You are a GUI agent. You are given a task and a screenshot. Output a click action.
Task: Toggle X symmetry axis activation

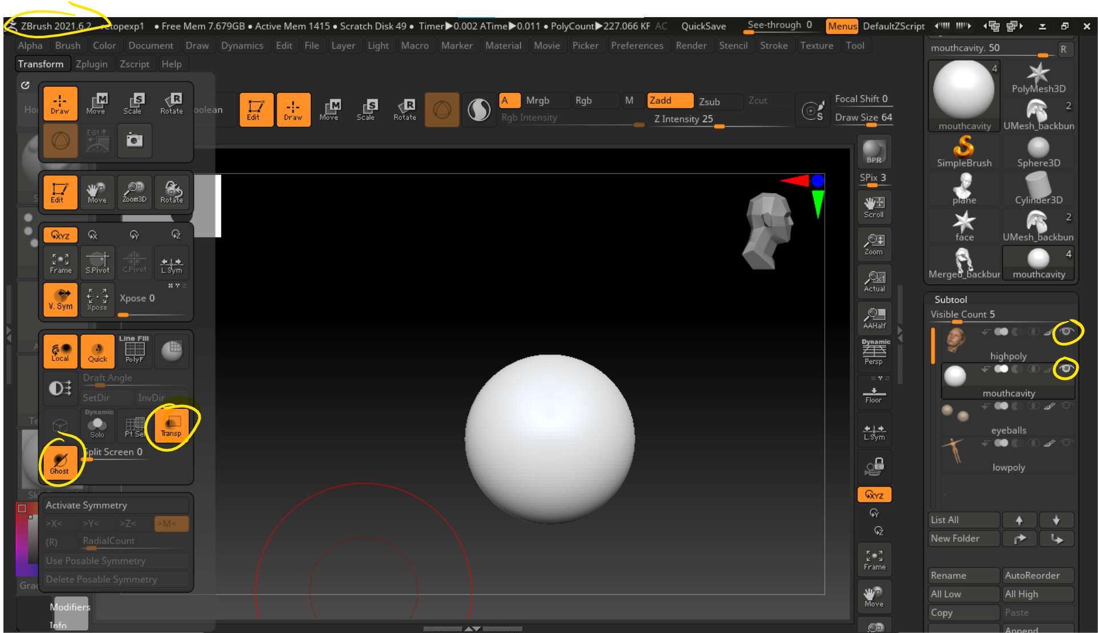point(60,523)
